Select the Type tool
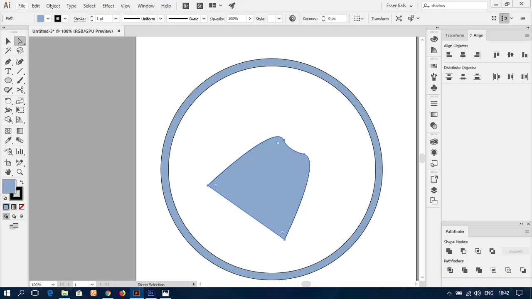The height and width of the screenshot is (299, 532). (8, 71)
